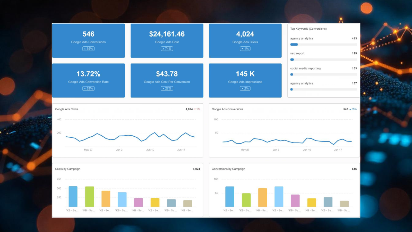Screen dimensions: 412x232
Task: Click Jun 3 on the Google Ads Clicks axis
Action: [x=119, y=150]
